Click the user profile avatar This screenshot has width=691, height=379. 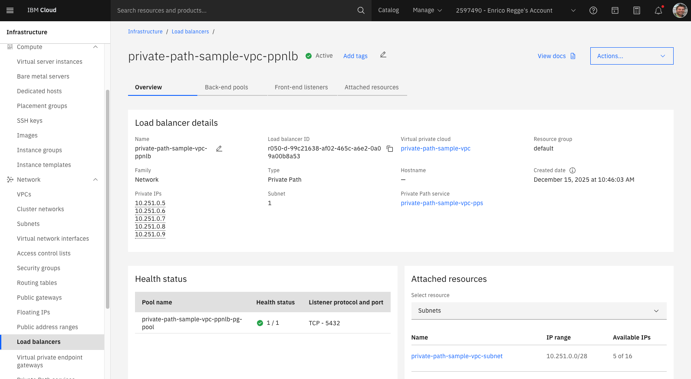(x=680, y=10)
